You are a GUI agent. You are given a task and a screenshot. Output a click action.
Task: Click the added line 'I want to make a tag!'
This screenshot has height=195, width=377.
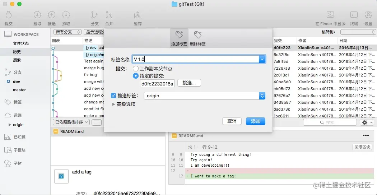click(x=213, y=176)
